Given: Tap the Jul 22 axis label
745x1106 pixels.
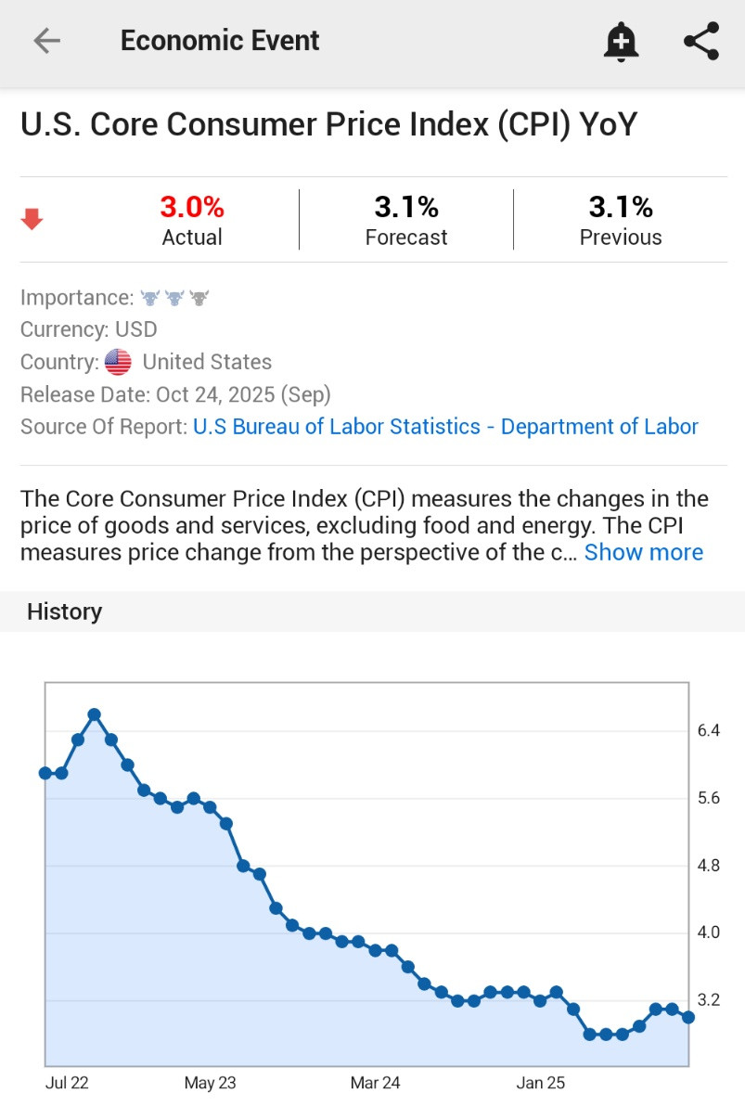Looking at the screenshot, I should tap(67, 1083).
